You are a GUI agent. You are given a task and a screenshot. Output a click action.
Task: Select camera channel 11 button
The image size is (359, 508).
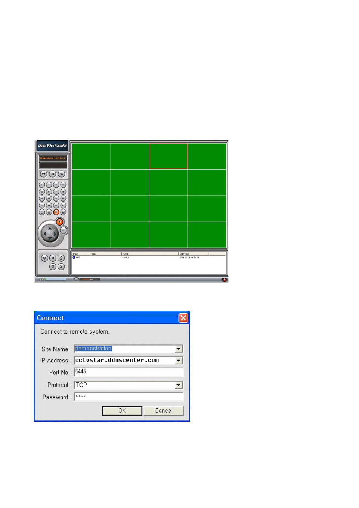coord(56,199)
